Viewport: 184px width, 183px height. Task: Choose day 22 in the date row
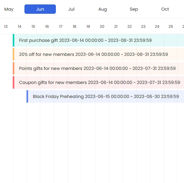[x=129, y=27]
